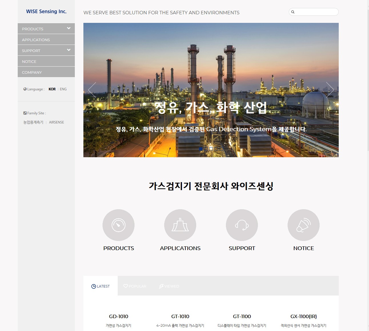369x331 pixels.
Task: Select the third carousel slide indicator
Action: (211, 149)
